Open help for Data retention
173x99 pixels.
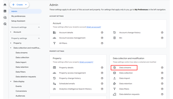(162, 84)
